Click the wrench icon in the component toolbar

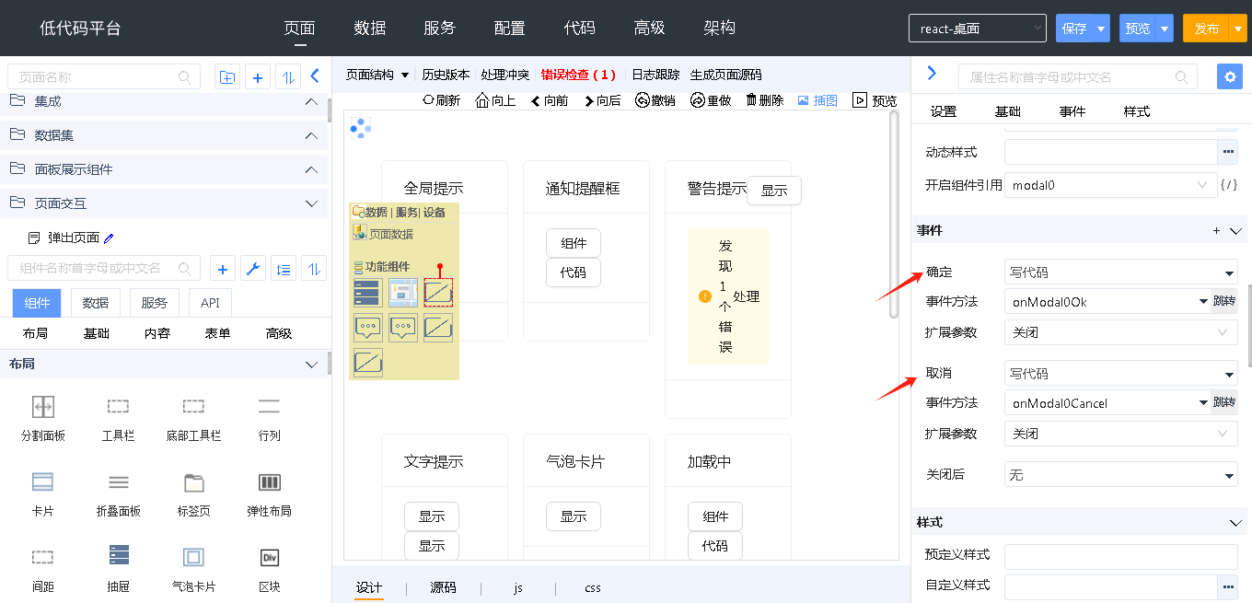coord(252,269)
